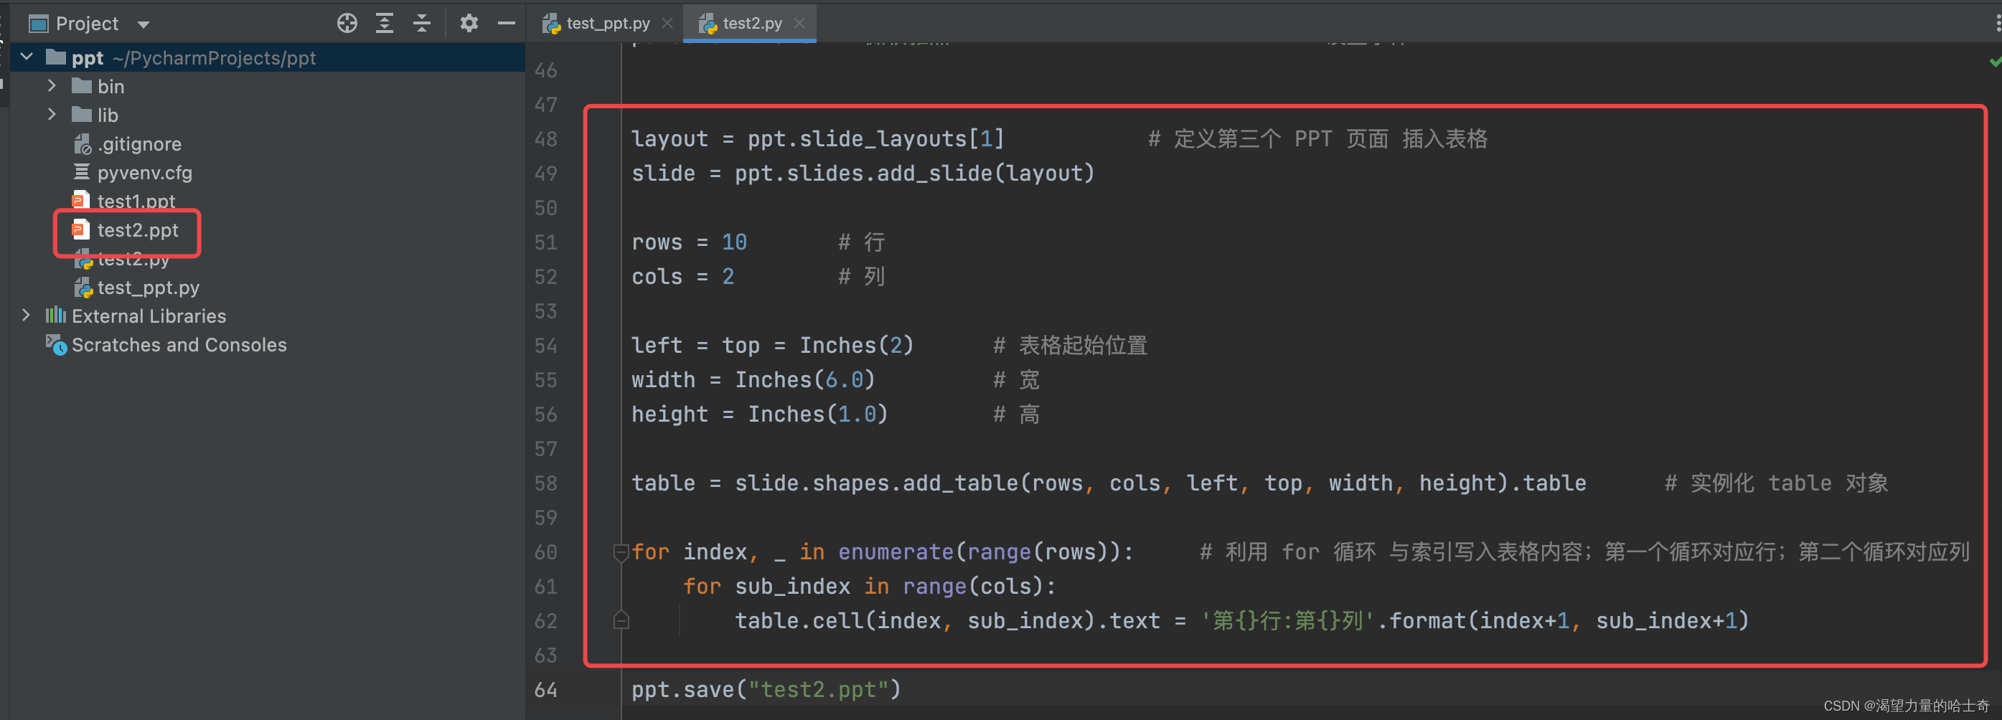Click the locate/select opened file icon
This screenshot has height=720, width=2002.
pos(347,23)
